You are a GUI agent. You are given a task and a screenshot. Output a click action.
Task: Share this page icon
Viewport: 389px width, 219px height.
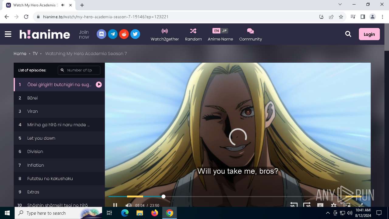point(331,17)
